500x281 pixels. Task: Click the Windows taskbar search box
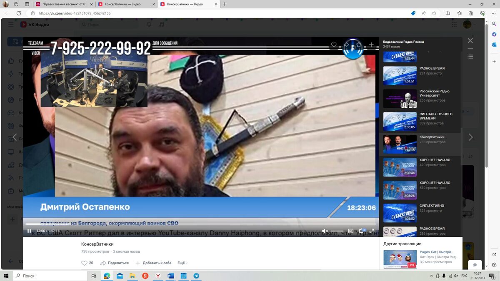(50, 276)
